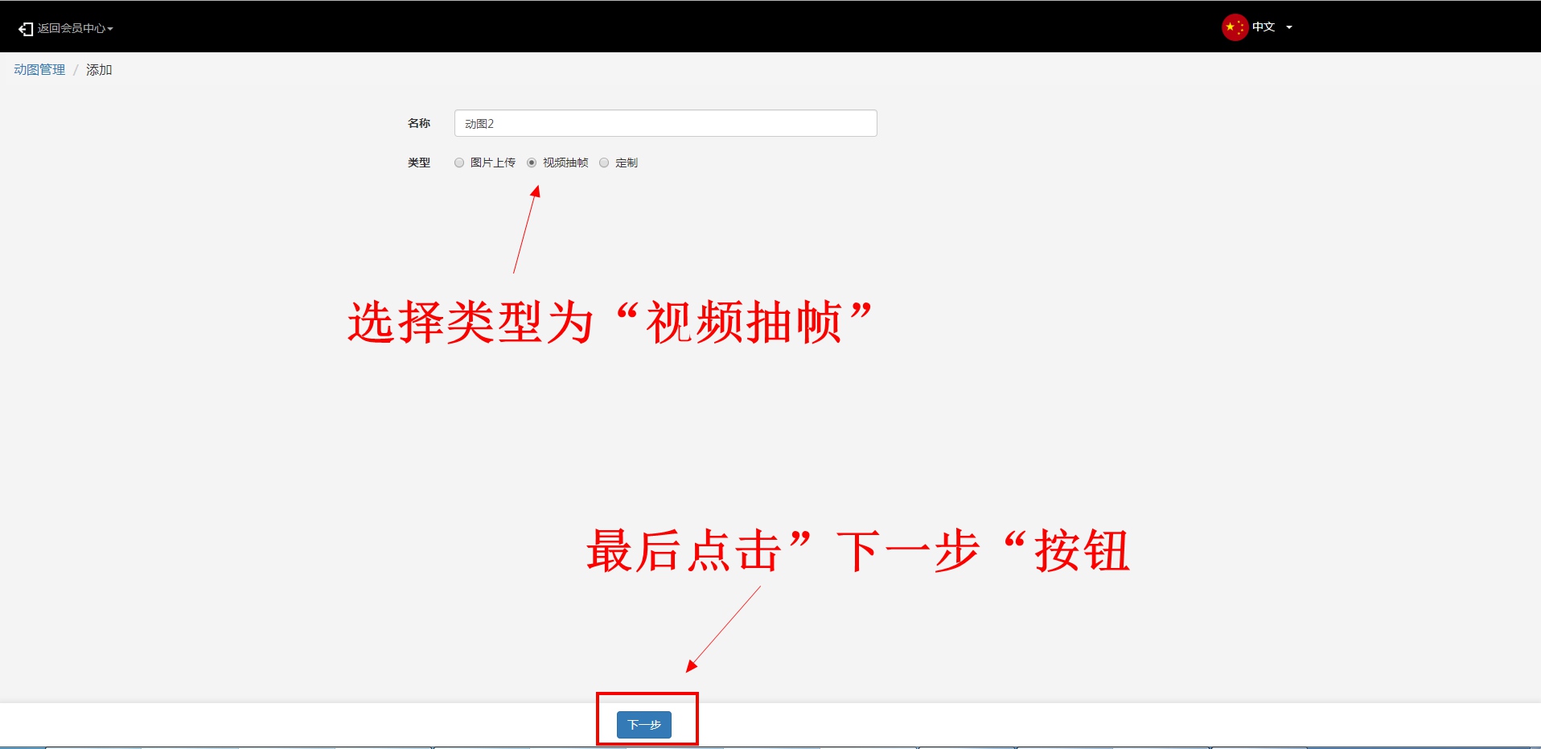Viewport: 1541px width, 749px height.
Task: Select the 视频抽帧 radio button
Action: 532,163
